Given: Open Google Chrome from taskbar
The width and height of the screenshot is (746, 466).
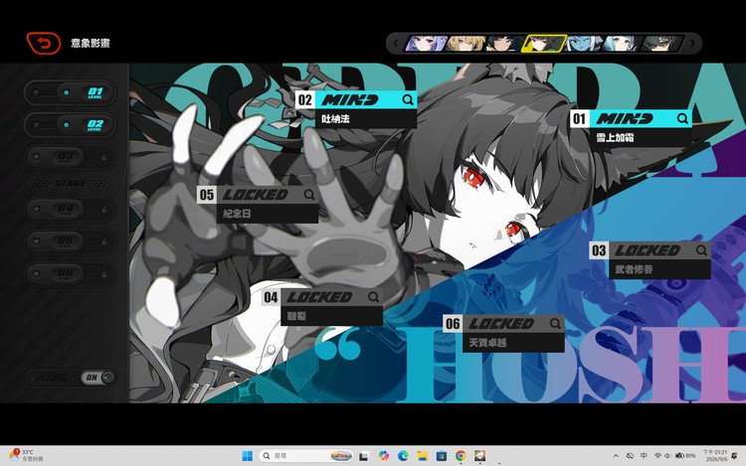Looking at the screenshot, I should coord(461,456).
